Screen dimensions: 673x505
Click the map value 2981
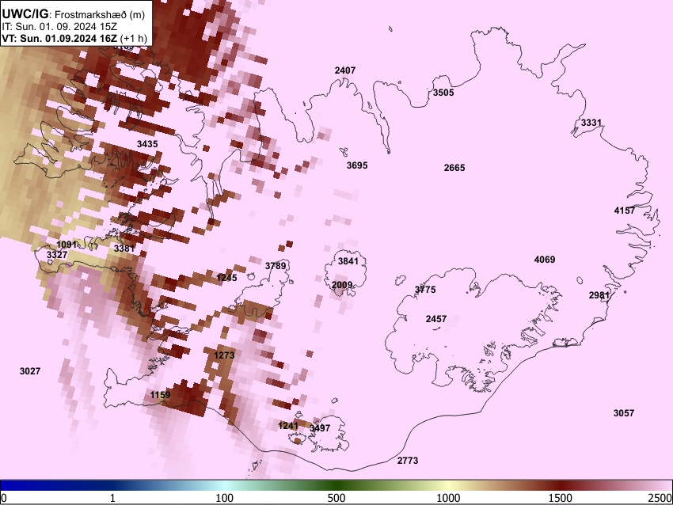click(599, 295)
